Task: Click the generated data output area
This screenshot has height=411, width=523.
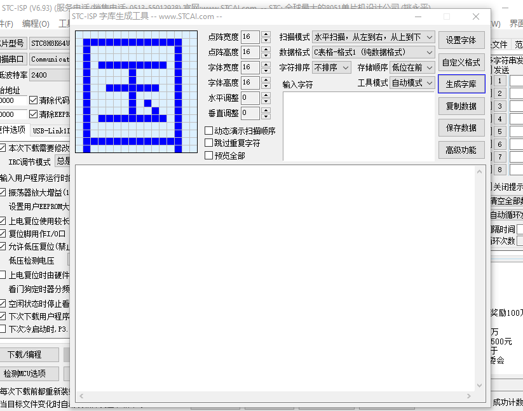Action: click(275, 278)
